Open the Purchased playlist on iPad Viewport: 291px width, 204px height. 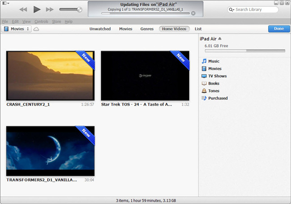coord(214,98)
